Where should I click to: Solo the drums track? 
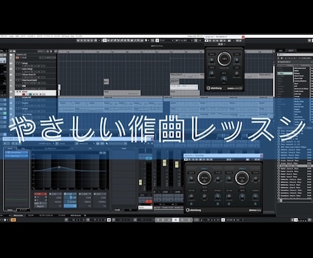pos(20,92)
